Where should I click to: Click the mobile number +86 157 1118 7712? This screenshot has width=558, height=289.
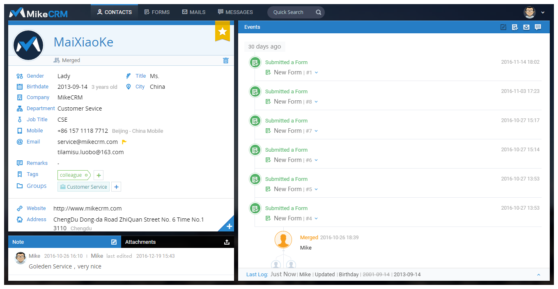pos(83,131)
